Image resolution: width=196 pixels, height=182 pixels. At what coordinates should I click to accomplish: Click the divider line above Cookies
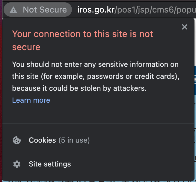pos(98,123)
